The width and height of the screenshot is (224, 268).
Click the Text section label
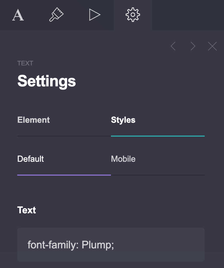click(x=26, y=210)
